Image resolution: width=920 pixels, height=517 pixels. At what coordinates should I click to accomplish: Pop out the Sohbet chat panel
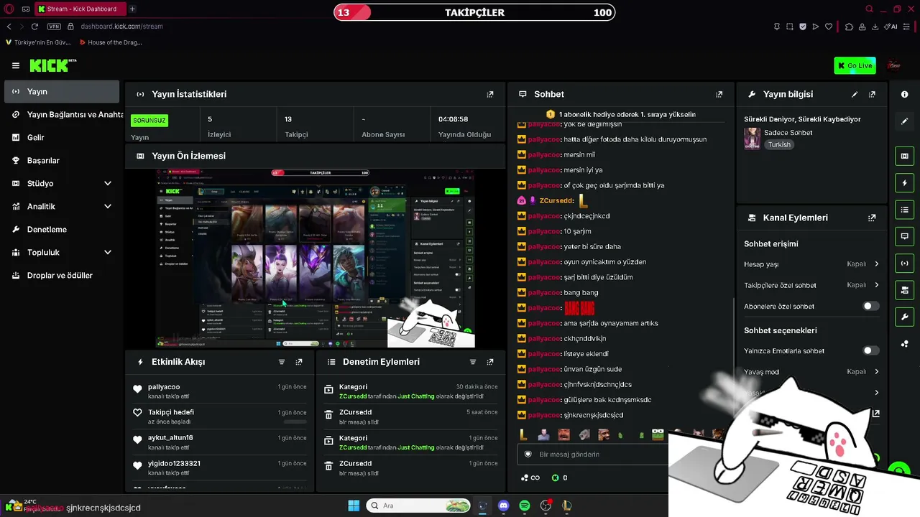[719, 94]
